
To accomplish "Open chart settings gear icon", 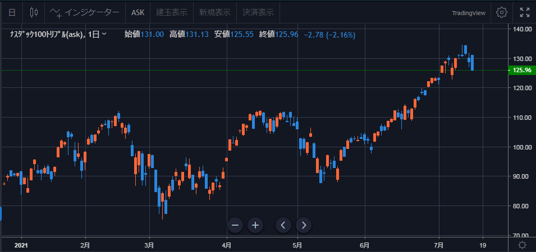I will coord(501,13).
